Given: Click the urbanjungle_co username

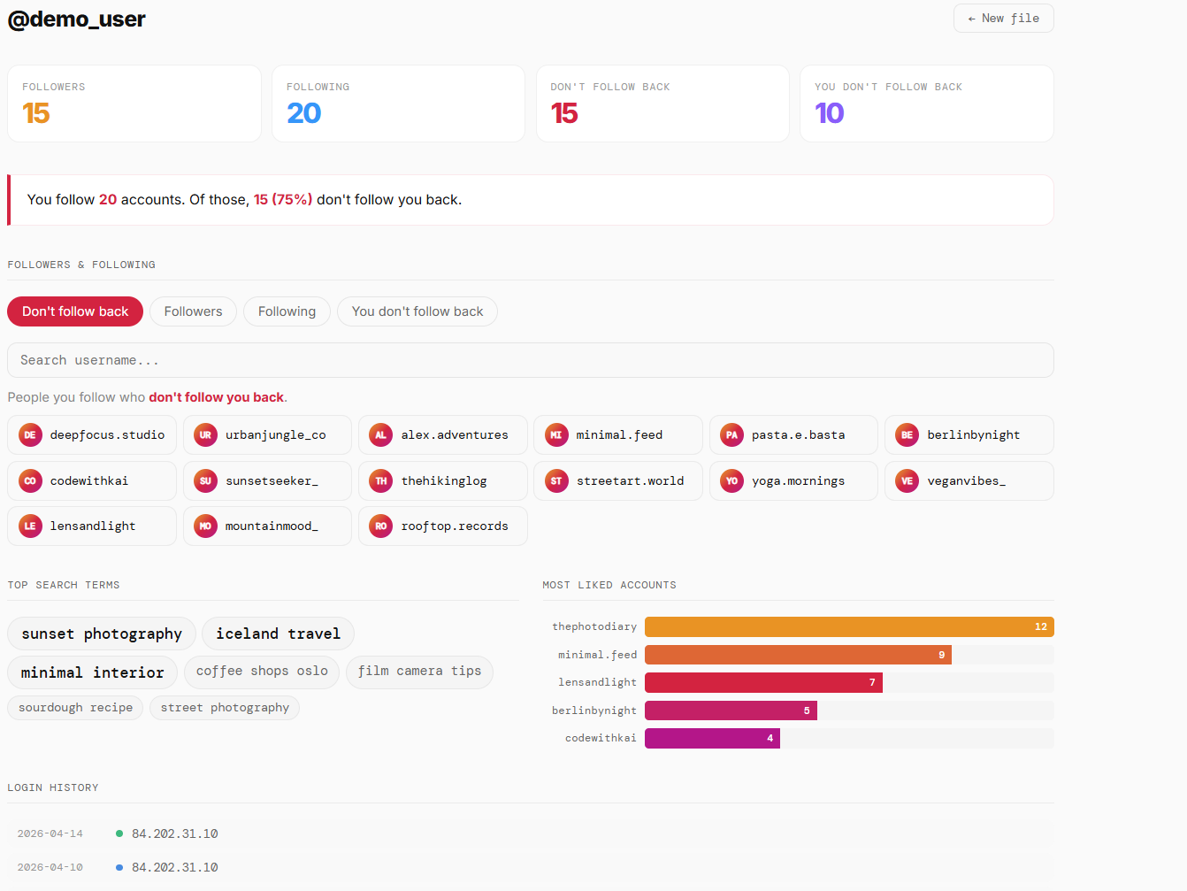Looking at the screenshot, I should [x=275, y=434].
